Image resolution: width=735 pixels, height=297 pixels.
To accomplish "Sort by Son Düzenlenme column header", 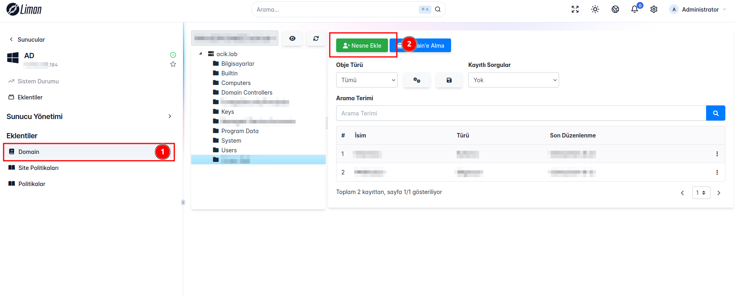I will coord(573,135).
